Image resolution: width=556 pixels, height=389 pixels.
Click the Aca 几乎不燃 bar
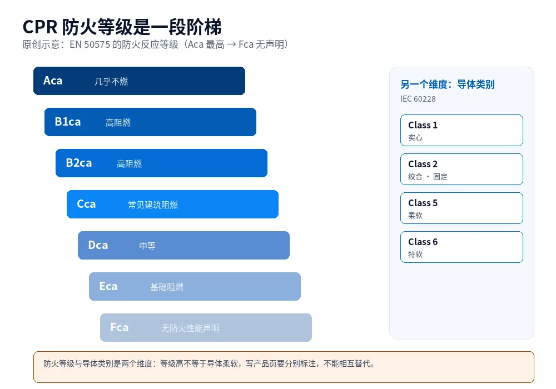pos(139,81)
